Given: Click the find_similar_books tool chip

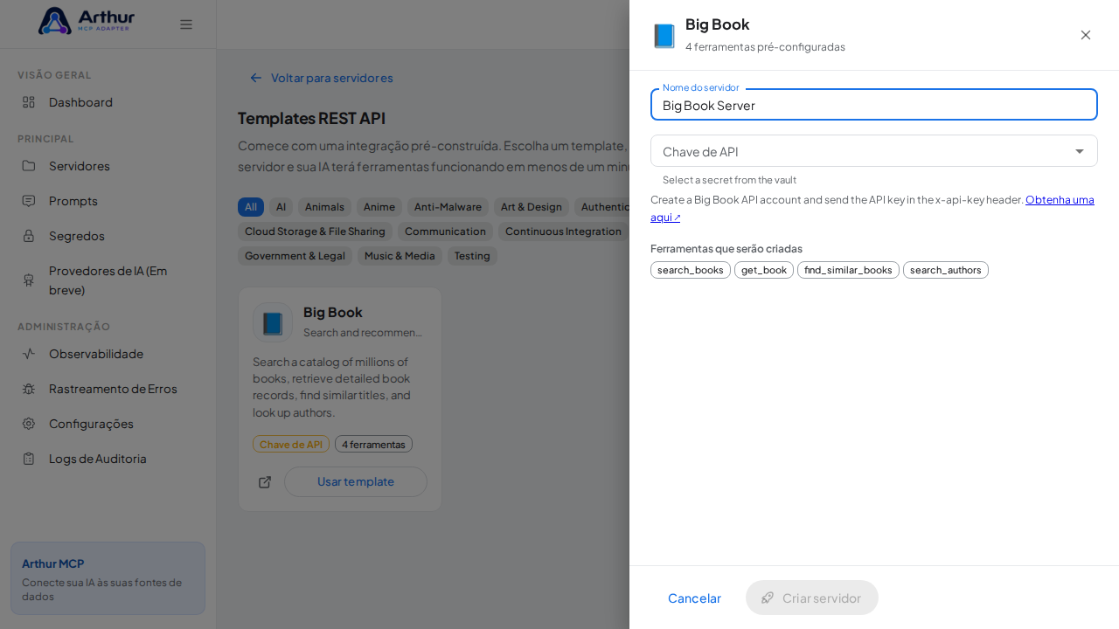Looking at the screenshot, I should pos(848,270).
